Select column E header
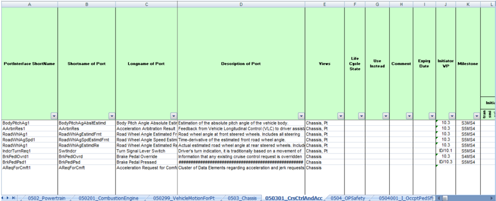The image size is (496, 201). pos(324,4)
